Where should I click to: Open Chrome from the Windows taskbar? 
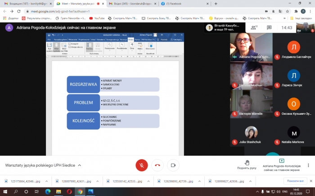pyautogui.click(x=80, y=192)
